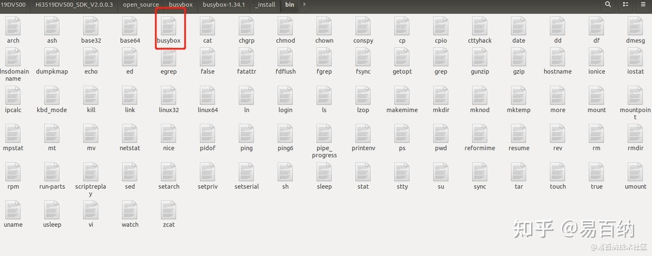The image size is (652, 256).
Task: Select the reformime file icon
Action: click(480, 134)
